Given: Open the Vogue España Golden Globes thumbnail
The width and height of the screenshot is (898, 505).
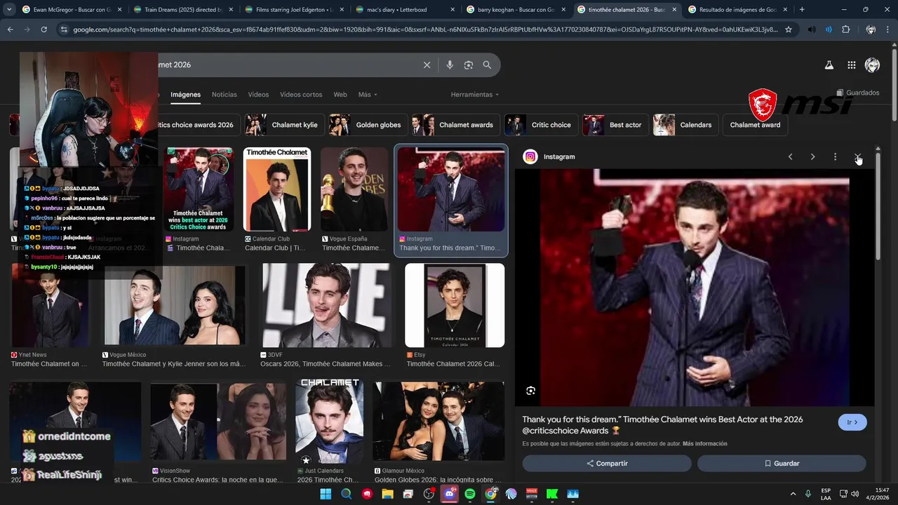Looking at the screenshot, I should click(354, 189).
